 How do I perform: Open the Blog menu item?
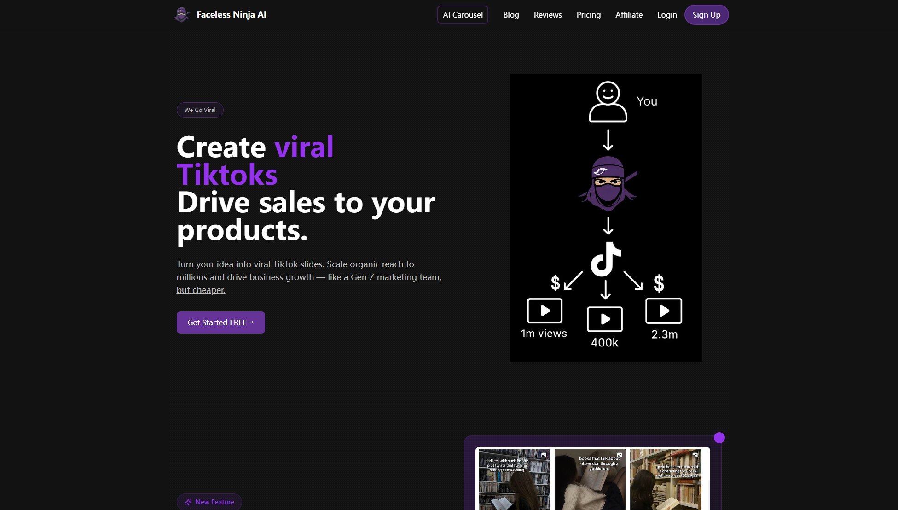tap(511, 14)
